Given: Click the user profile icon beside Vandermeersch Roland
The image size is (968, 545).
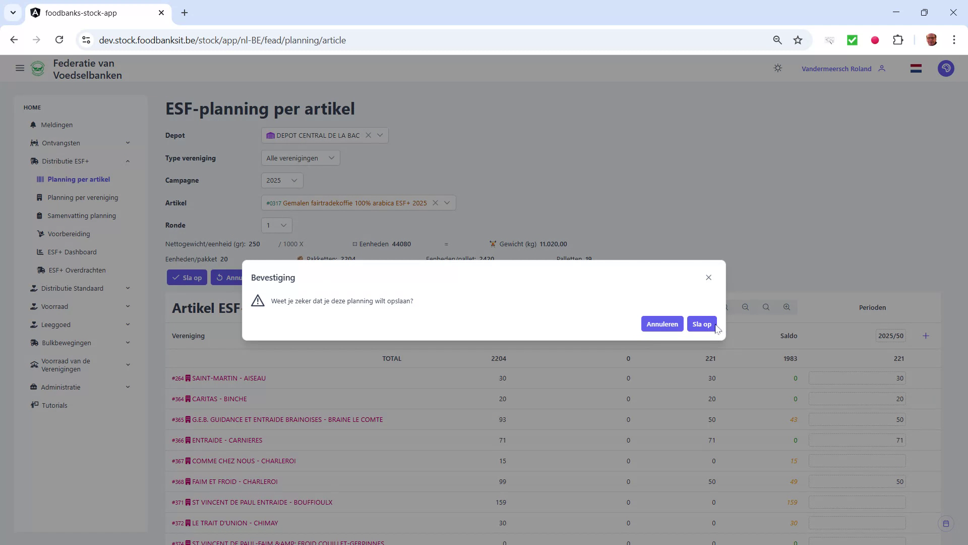Looking at the screenshot, I should pos(883,68).
